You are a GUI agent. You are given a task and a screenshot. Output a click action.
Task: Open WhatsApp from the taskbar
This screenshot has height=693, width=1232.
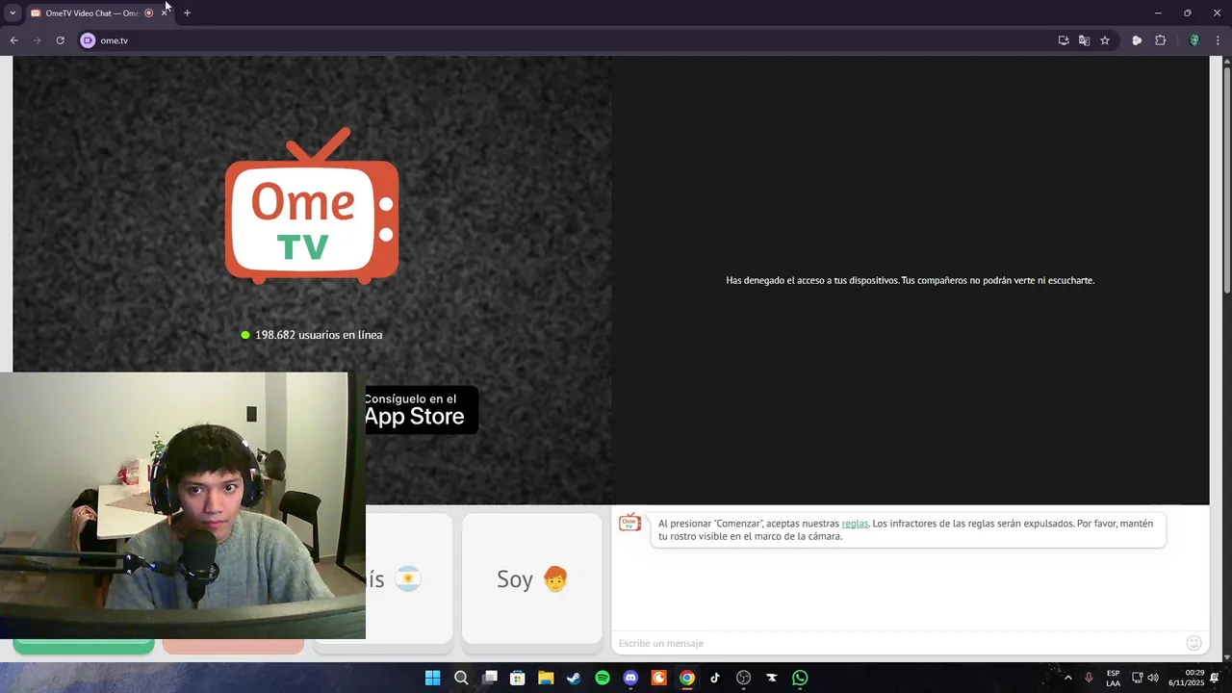(800, 678)
